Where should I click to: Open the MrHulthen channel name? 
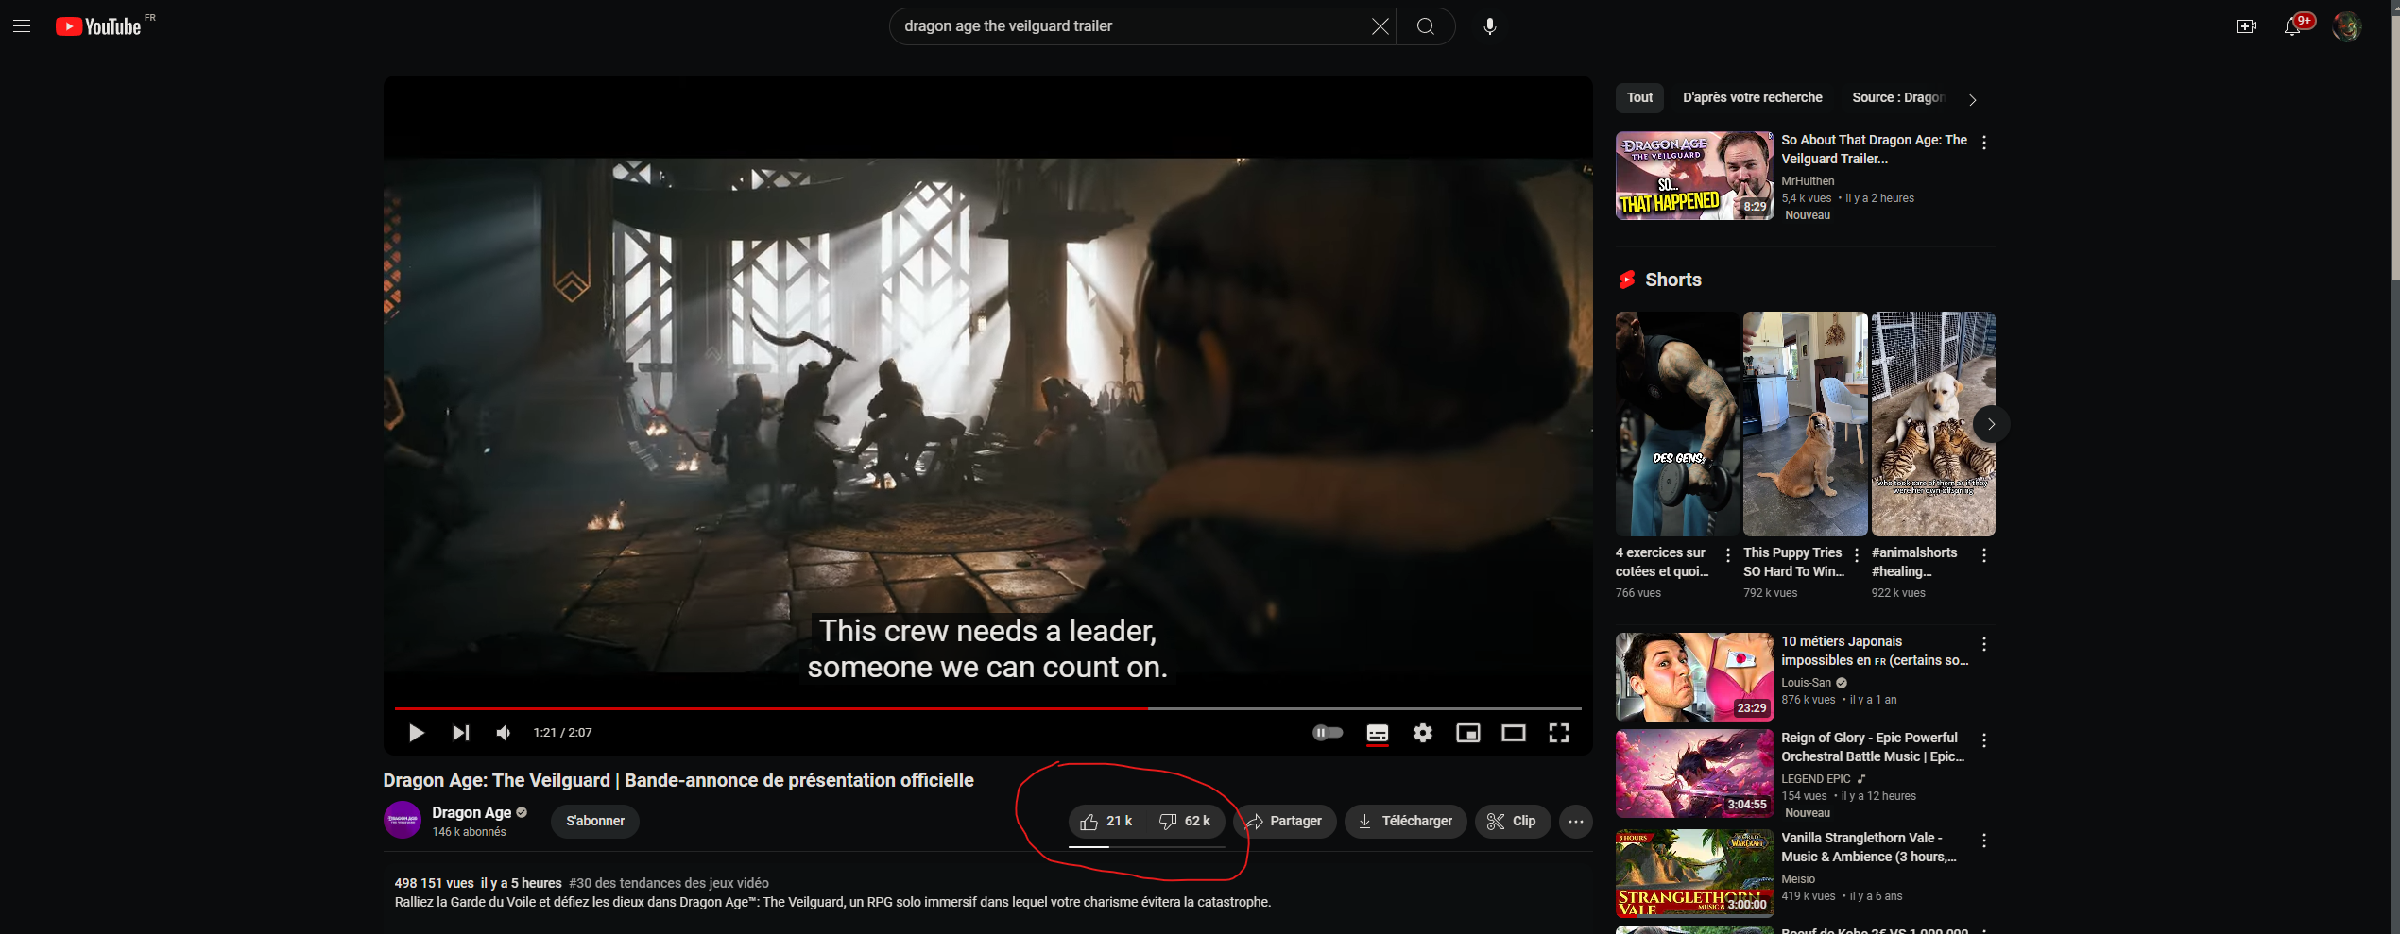(1808, 181)
